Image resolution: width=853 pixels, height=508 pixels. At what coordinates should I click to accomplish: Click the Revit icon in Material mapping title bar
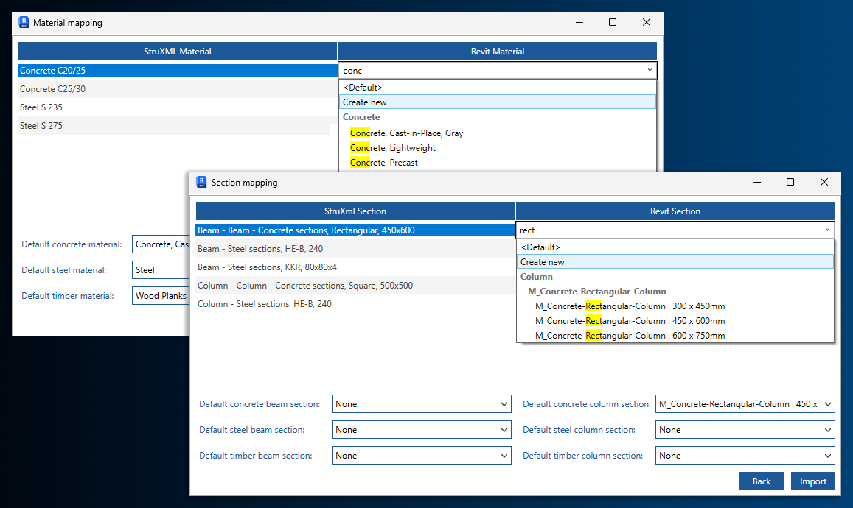coord(24,22)
